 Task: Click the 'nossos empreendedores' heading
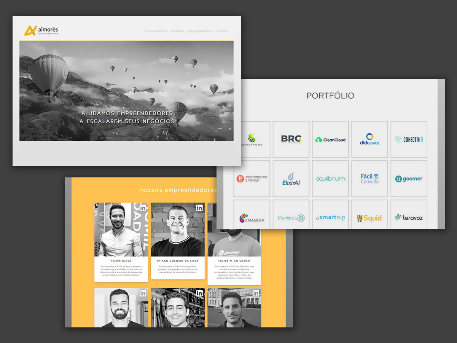coord(178,190)
